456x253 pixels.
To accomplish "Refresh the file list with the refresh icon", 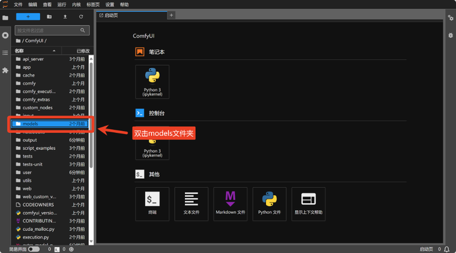I will click(x=81, y=17).
